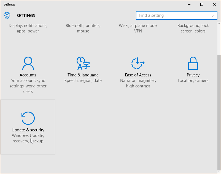
Task: Open Accounts with the person icon
Action: tap(28, 63)
